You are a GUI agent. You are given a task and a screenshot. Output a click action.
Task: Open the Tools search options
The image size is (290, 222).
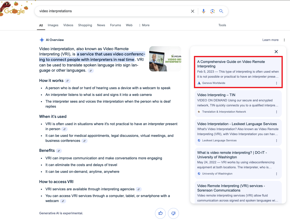pyautogui.click(x=222, y=25)
